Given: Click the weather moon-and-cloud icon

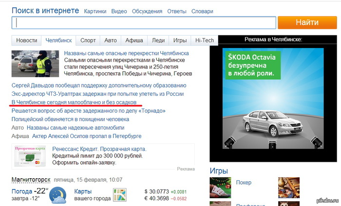Looking at the screenshot, I should [x=57, y=195].
